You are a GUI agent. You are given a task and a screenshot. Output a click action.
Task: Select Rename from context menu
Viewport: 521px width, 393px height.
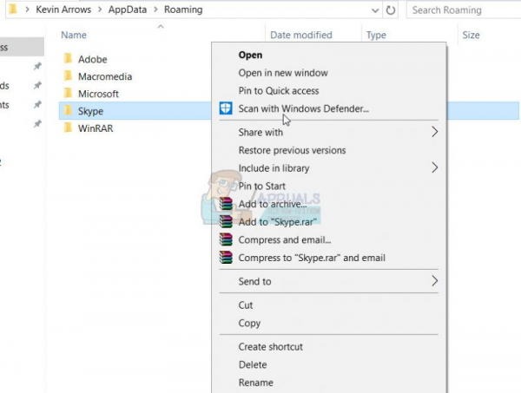[256, 383]
